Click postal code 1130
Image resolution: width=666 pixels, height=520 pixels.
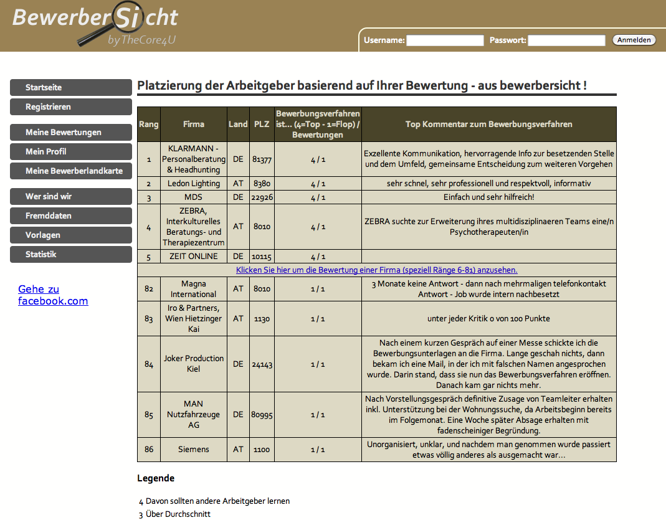point(262,319)
